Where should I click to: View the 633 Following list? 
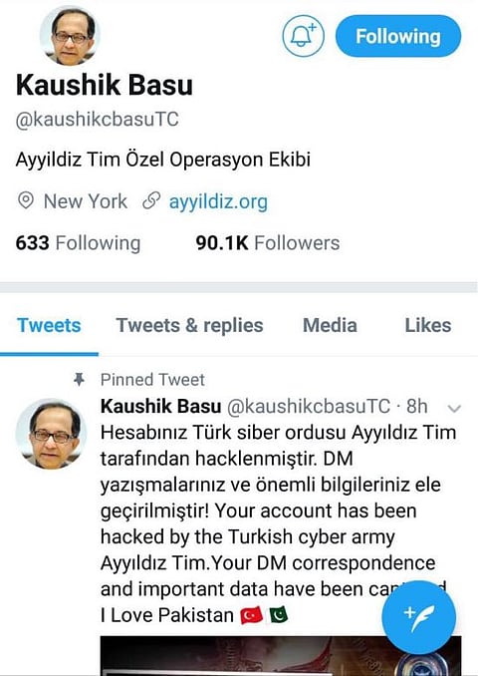coord(78,243)
